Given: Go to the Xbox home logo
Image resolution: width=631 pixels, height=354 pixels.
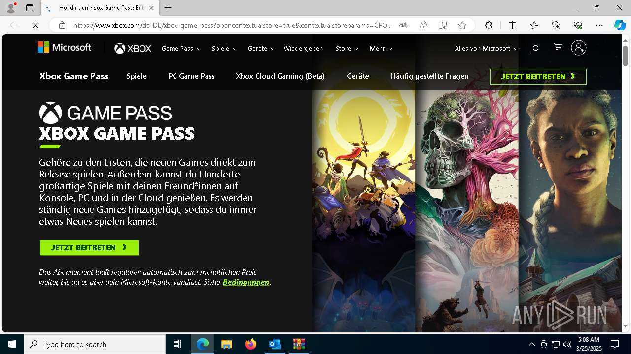Looking at the screenshot, I should (x=133, y=48).
